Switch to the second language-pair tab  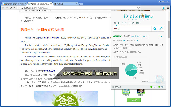(124, 23)
